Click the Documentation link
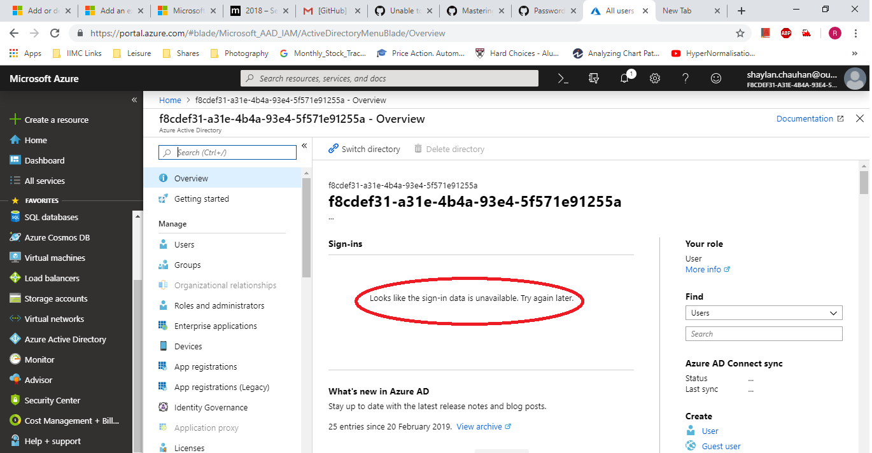 [x=810, y=119]
